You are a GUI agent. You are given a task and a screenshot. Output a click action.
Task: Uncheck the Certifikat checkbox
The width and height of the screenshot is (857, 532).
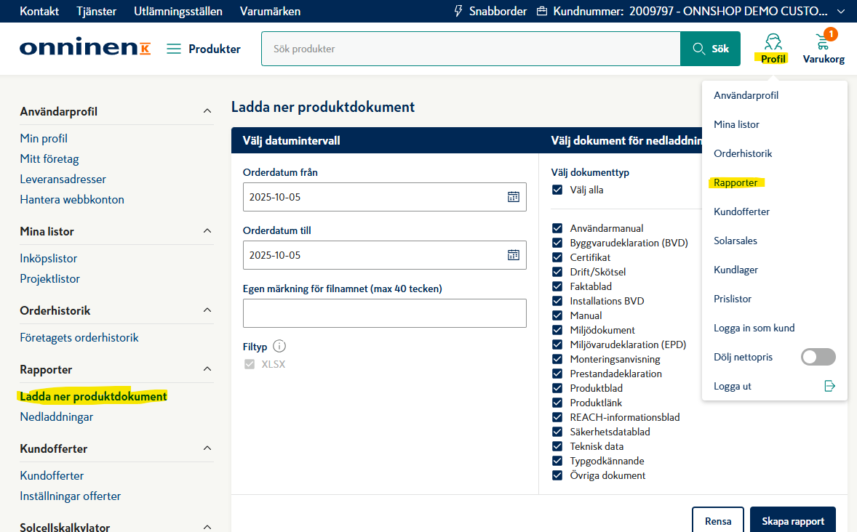point(557,257)
